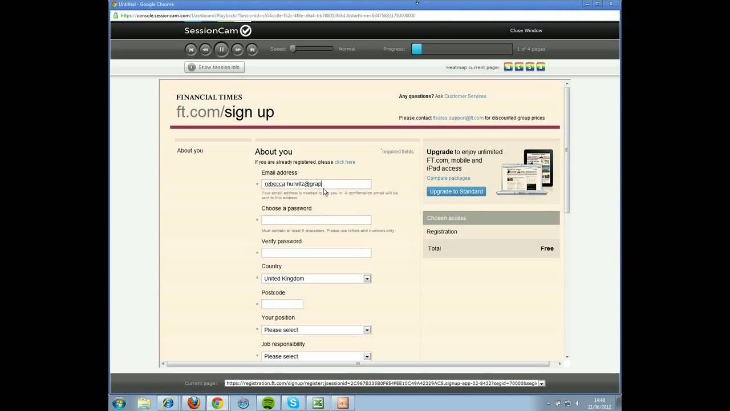
Task: Open Internet Explorer from taskbar
Action: pyautogui.click(x=168, y=404)
